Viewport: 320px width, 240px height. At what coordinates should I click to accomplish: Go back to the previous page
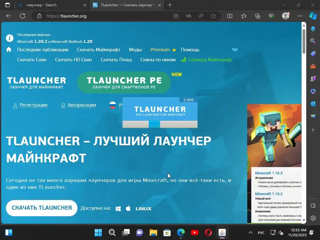pyautogui.click(x=8, y=16)
